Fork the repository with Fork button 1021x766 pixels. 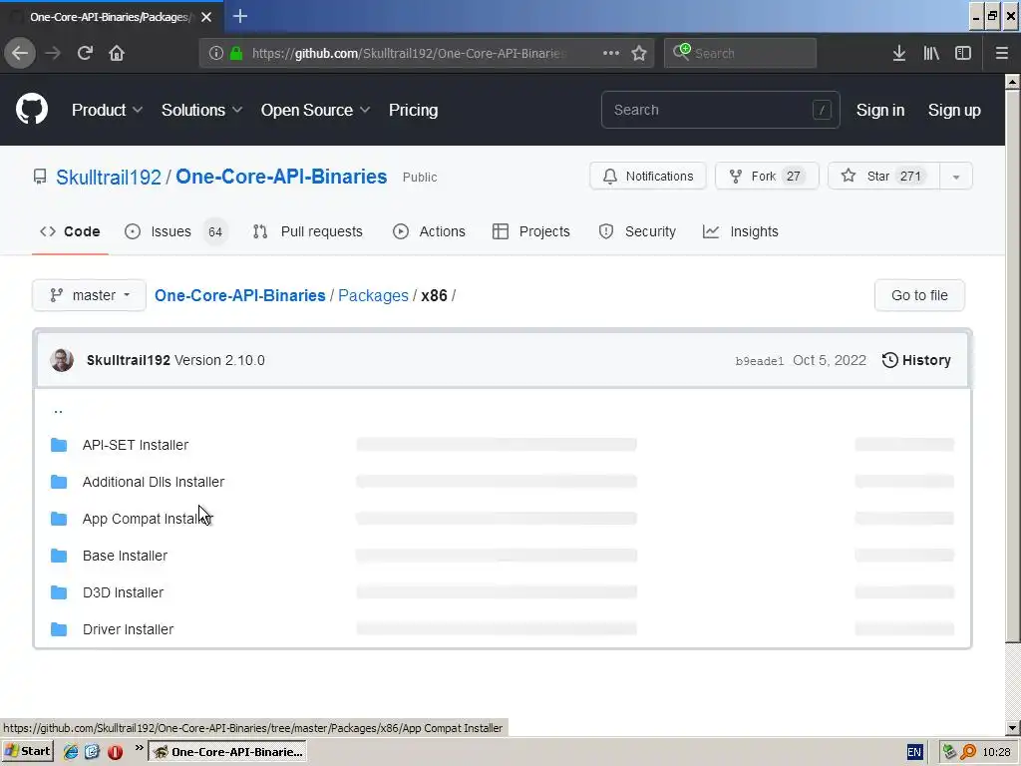[x=767, y=177]
